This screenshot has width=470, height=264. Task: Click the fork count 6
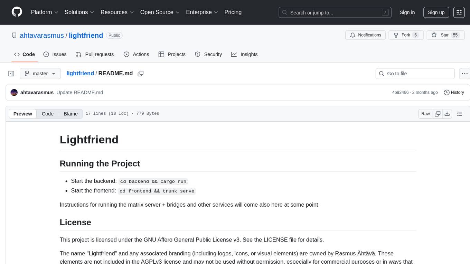click(416, 35)
